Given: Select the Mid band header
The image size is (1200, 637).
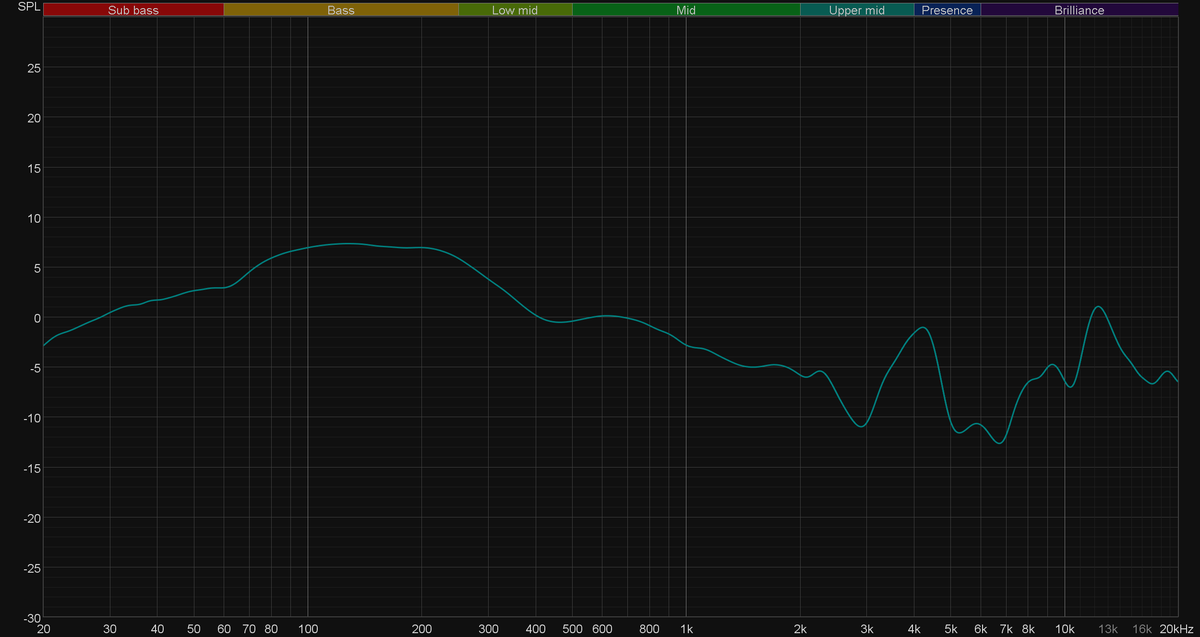Looking at the screenshot, I should coord(685,10).
